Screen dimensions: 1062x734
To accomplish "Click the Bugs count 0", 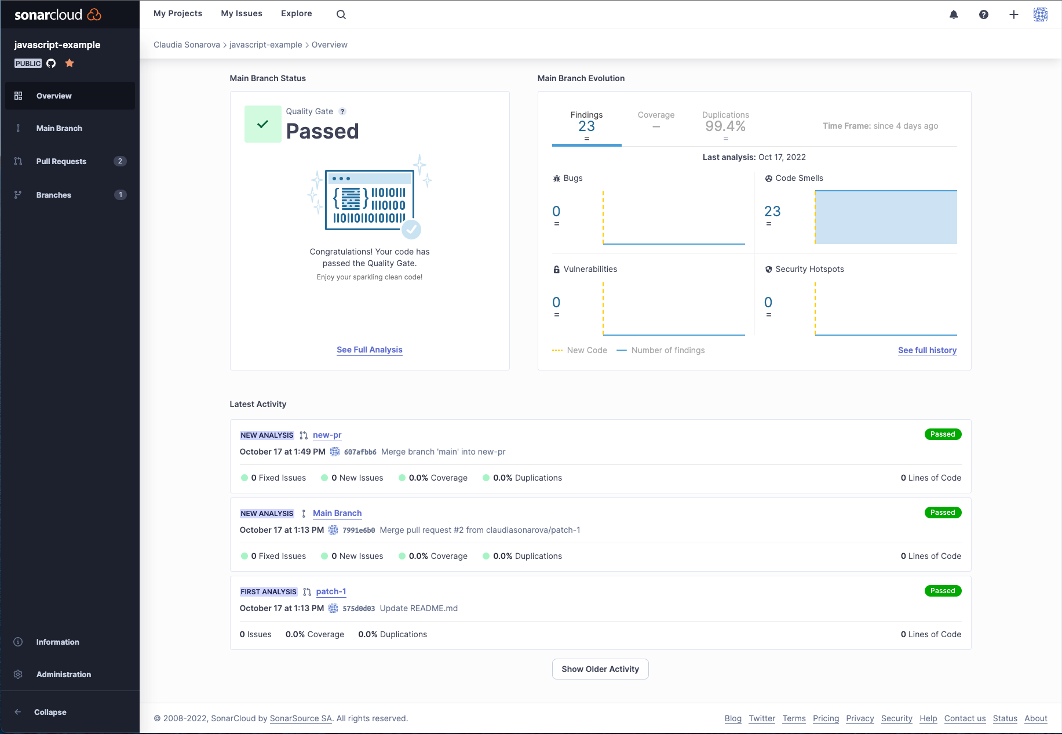I will (x=556, y=211).
